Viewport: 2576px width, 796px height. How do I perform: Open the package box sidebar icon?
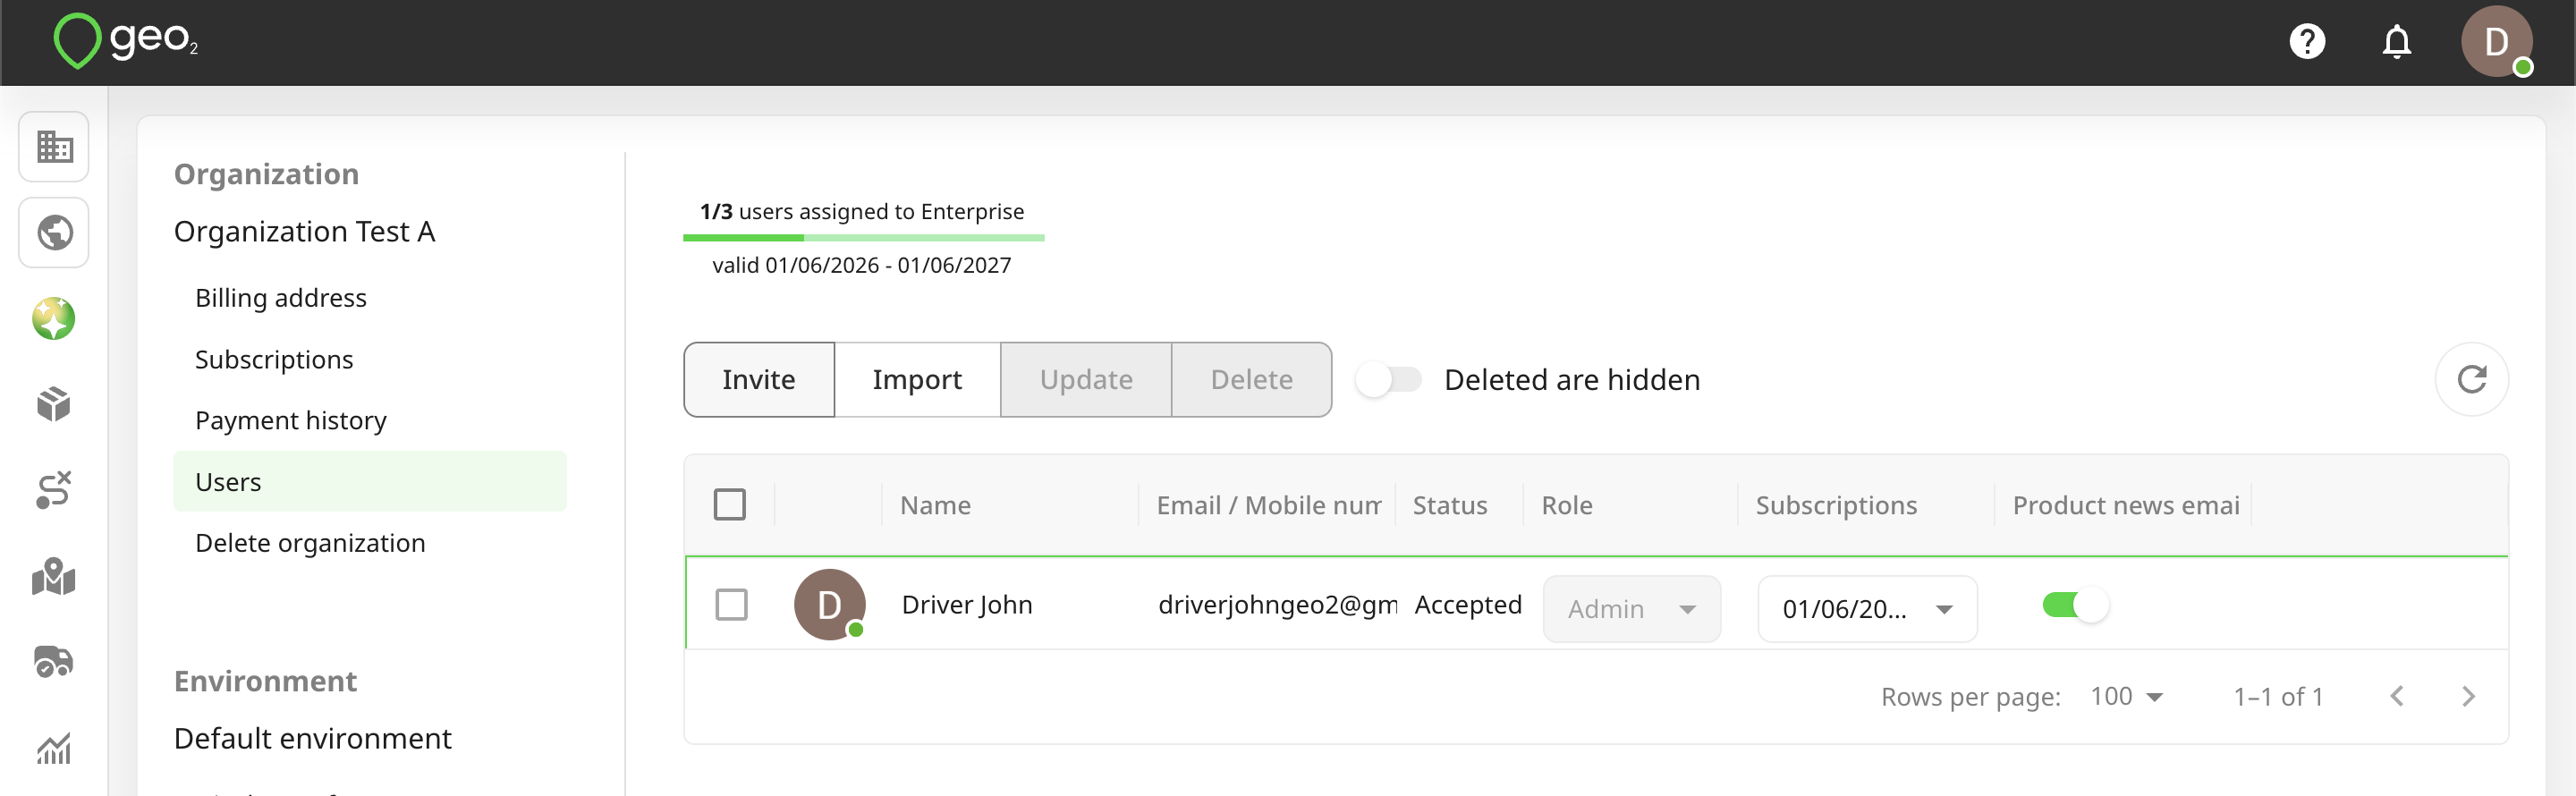pos(54,405)
